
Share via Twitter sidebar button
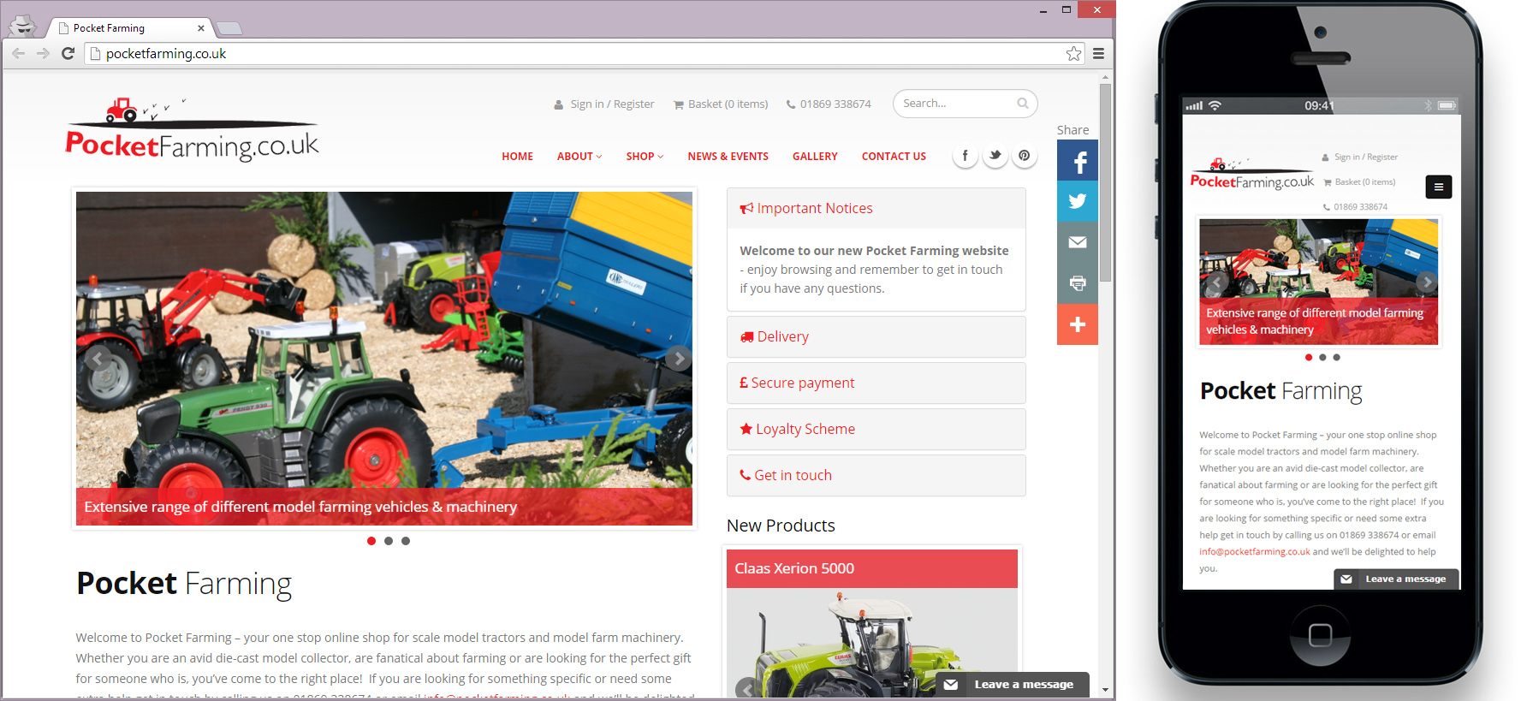(x=1078, y=202)
